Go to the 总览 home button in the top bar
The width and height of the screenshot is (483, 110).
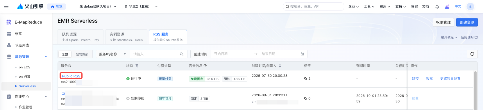click(57, 6)
